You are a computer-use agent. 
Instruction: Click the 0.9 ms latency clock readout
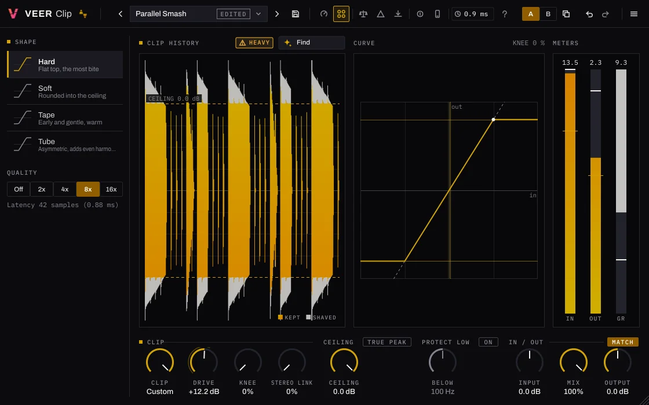click(x=472, y=14)
